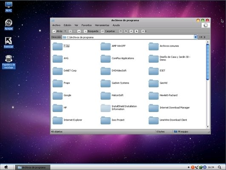
Task: Click the taskbar magnifier search icon
Action: coord(219,167)
